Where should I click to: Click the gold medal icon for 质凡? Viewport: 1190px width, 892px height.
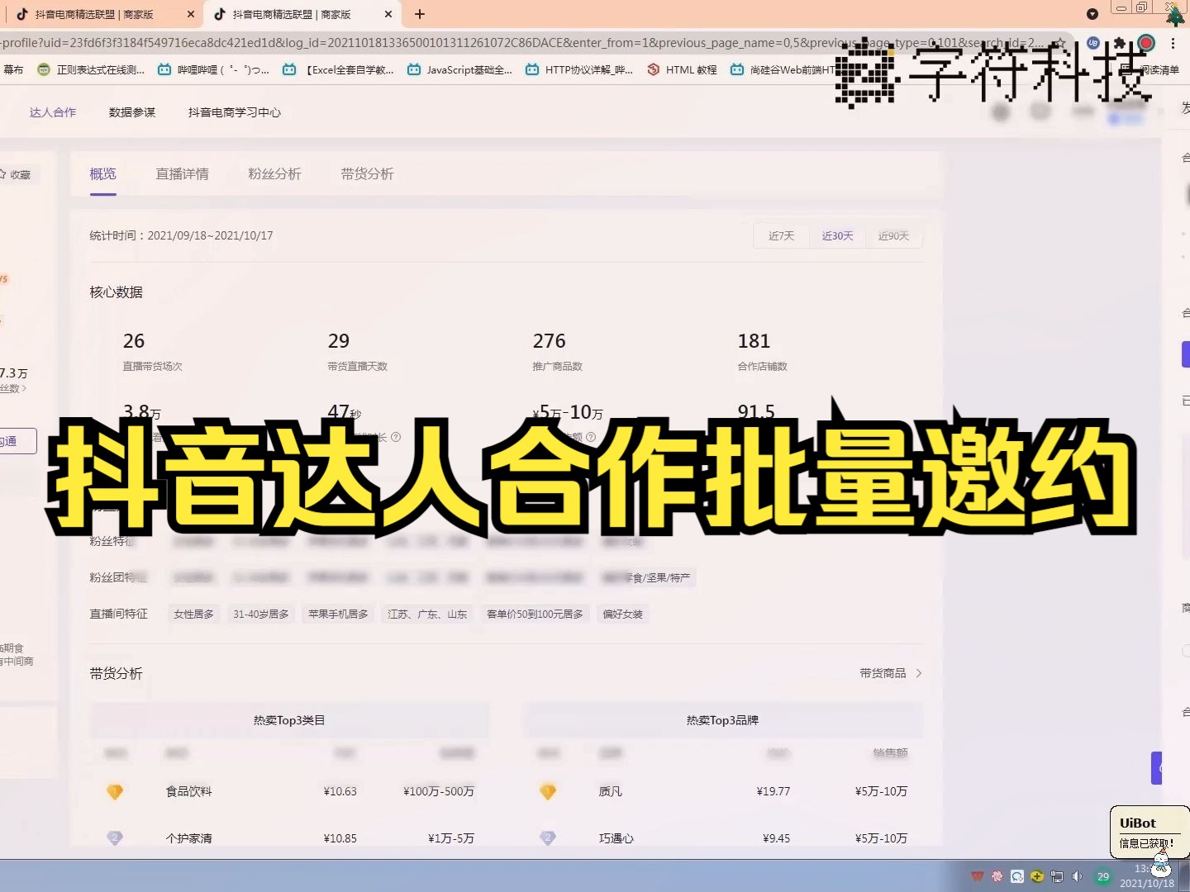point(548,791)
